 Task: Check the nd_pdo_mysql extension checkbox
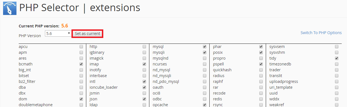click(205, 81)
